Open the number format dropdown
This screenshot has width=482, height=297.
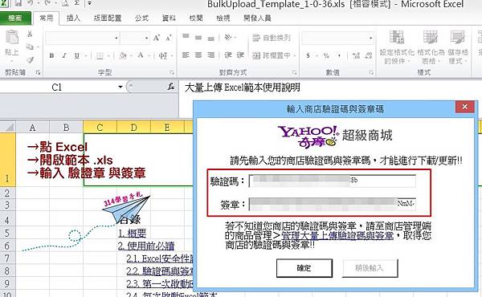[x=370, y=38]
